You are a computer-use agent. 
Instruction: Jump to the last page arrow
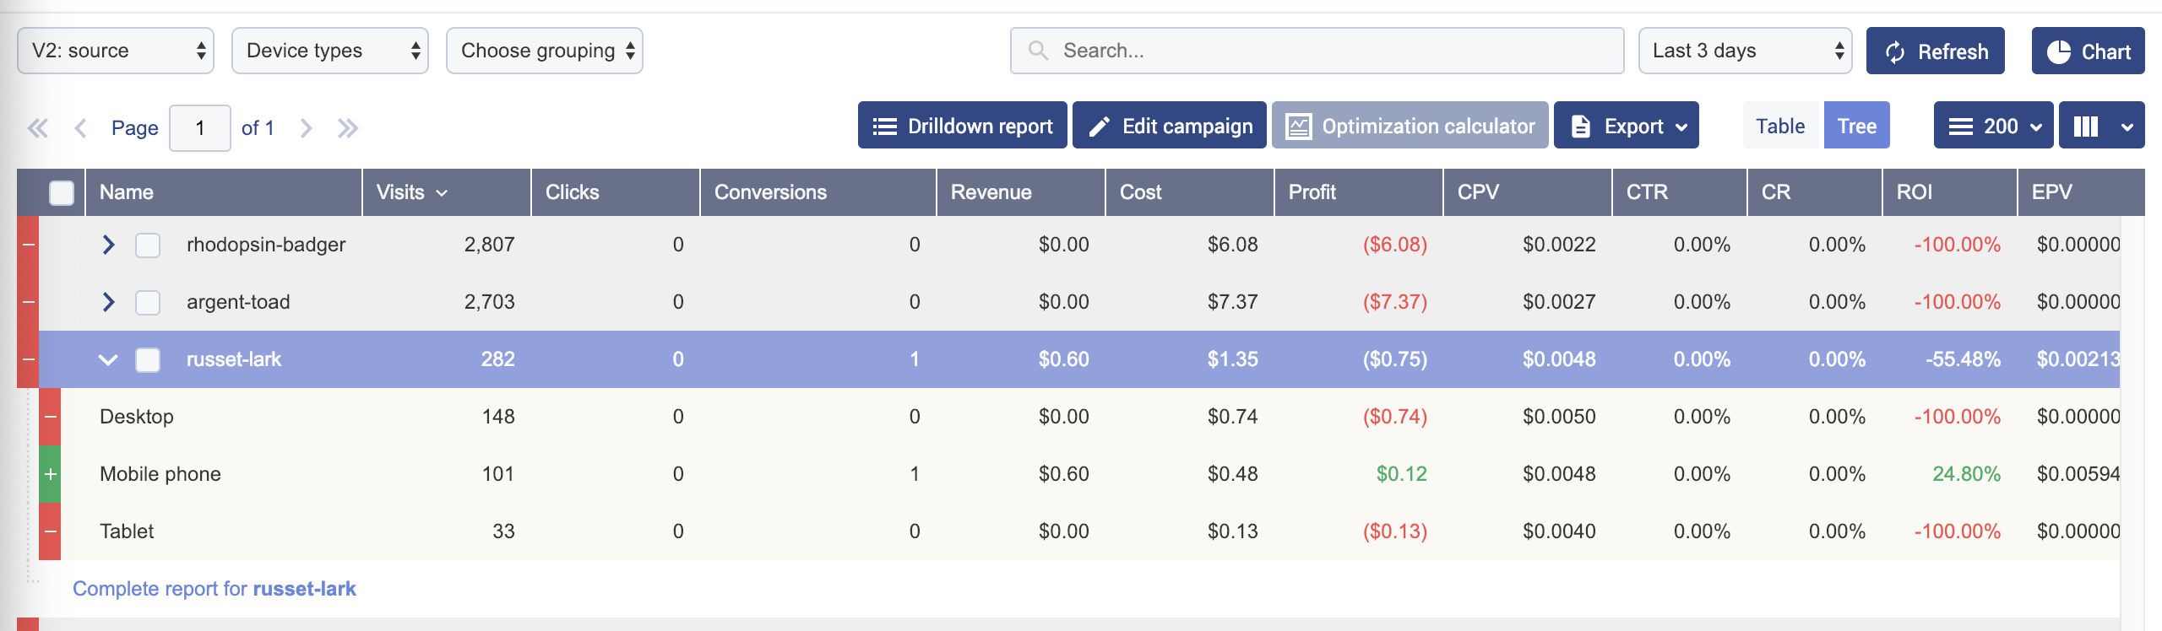click(x=348, y=128)
